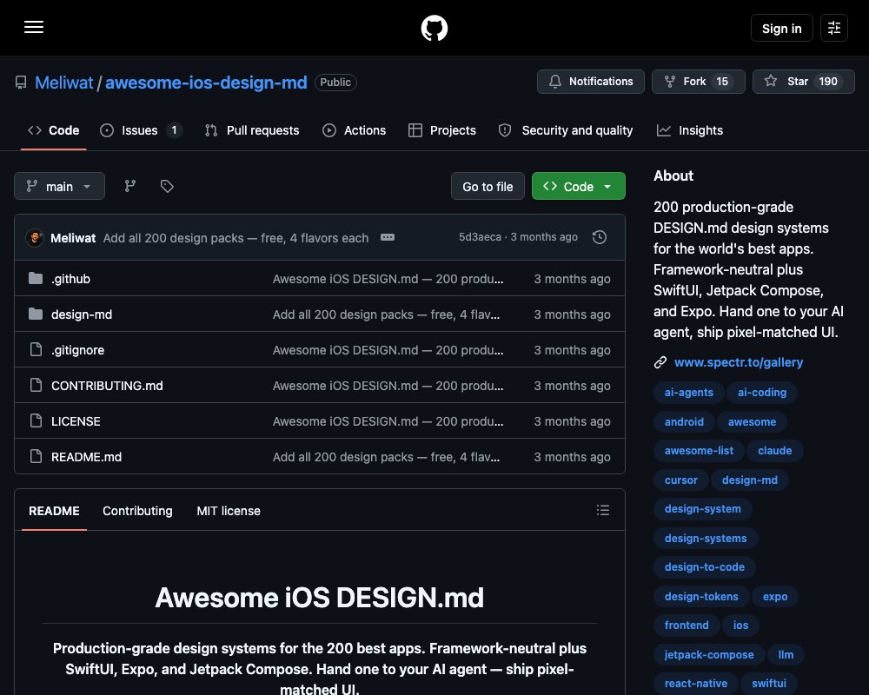
Task: Select the design-tokens topic tag
Action: pos(701,596)
